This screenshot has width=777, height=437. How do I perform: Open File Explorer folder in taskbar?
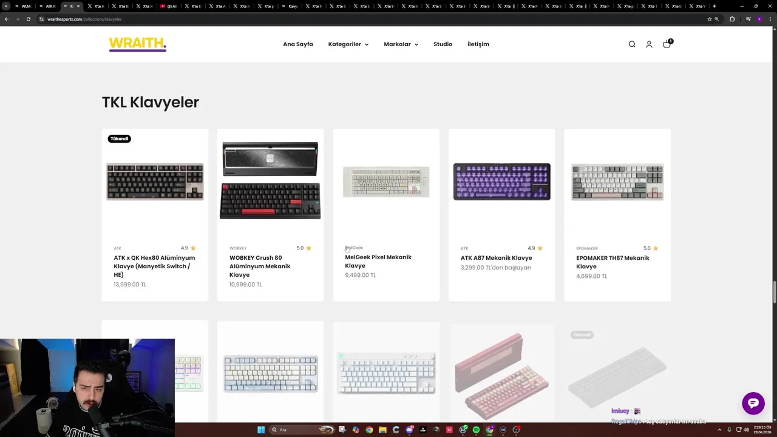[382, 430]
